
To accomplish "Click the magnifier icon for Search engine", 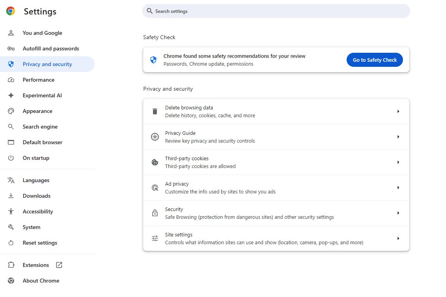I will (11, 127).
